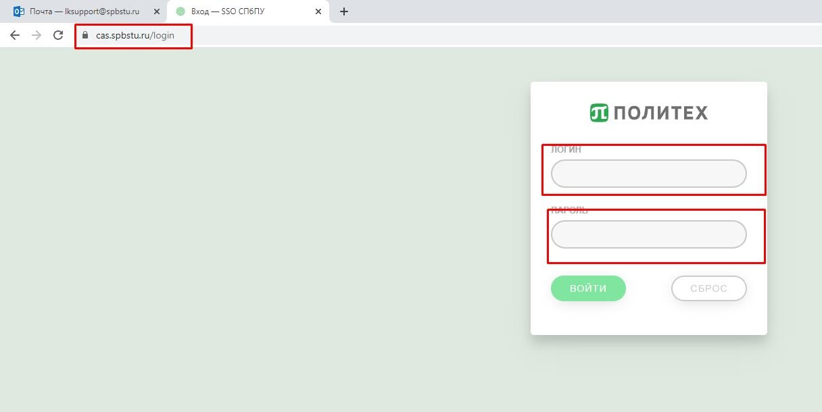This screenshot has height=412, width=822.
Task: Click the padlock site security icon
Action: [x=85, y=35]
